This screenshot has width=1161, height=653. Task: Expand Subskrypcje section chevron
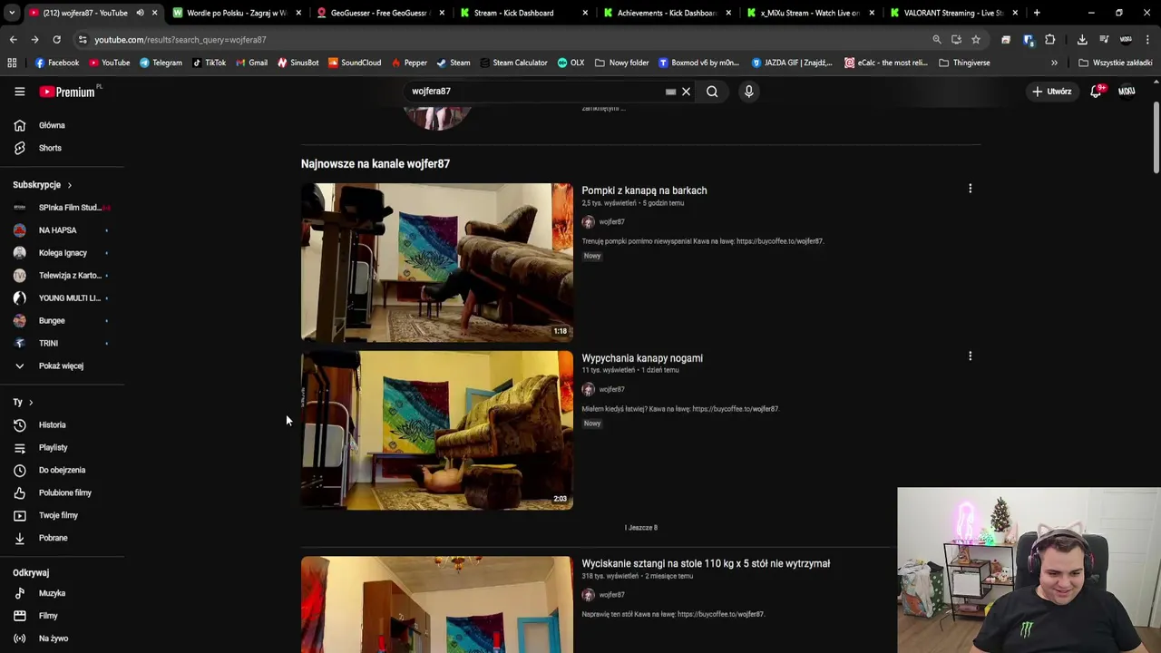(69, 185)
